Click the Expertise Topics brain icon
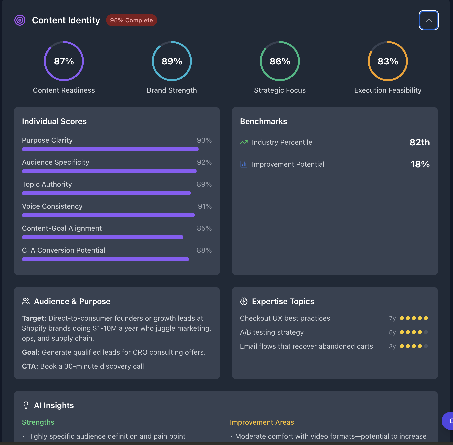The width and height of the screenshot is (453, 445). [244, 301]
